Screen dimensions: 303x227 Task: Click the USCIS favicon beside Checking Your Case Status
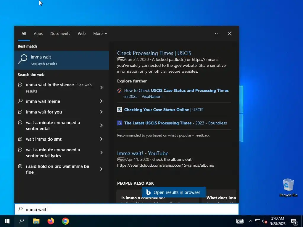(120, 110)
